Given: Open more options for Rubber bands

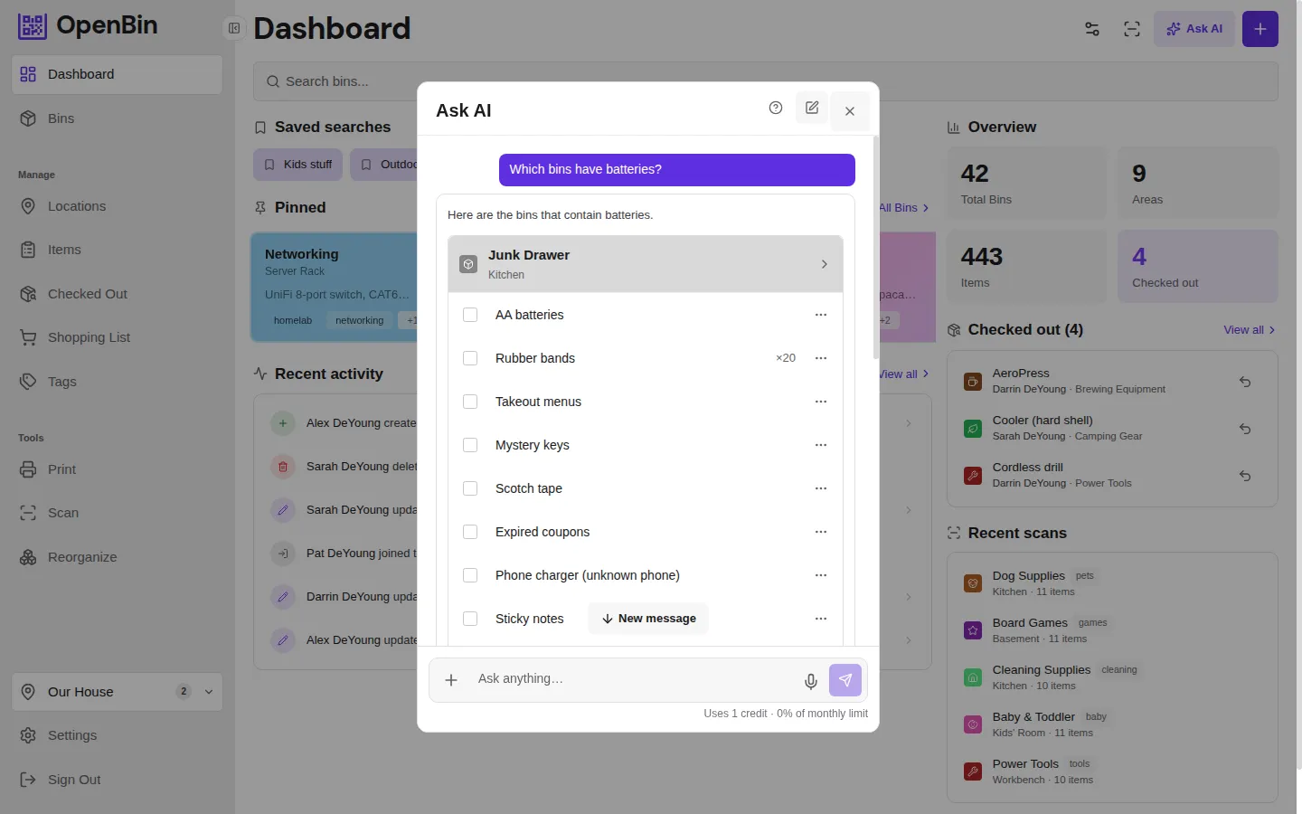Looking at the screenshot, I should coord(821,358).
